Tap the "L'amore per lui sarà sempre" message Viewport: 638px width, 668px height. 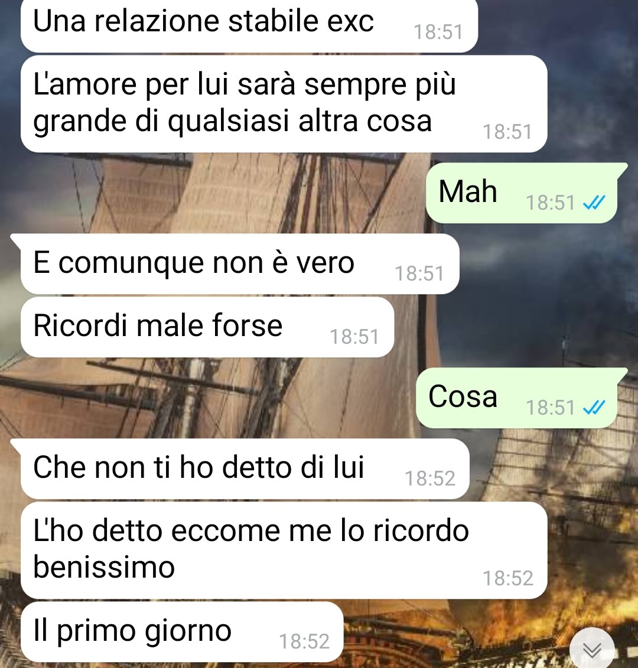coord(284,104)
